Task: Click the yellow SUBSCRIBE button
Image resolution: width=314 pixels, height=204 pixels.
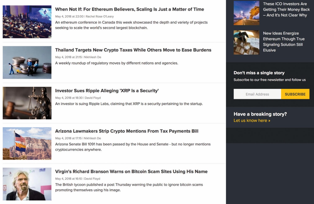Action: click(295, 94)
